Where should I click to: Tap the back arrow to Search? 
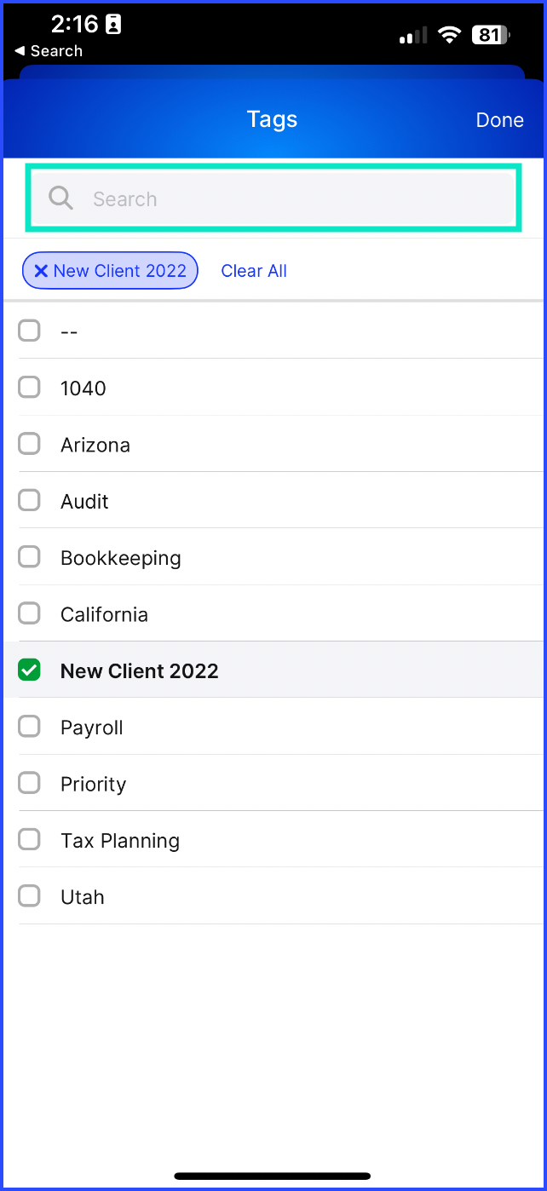click(19, 51)
